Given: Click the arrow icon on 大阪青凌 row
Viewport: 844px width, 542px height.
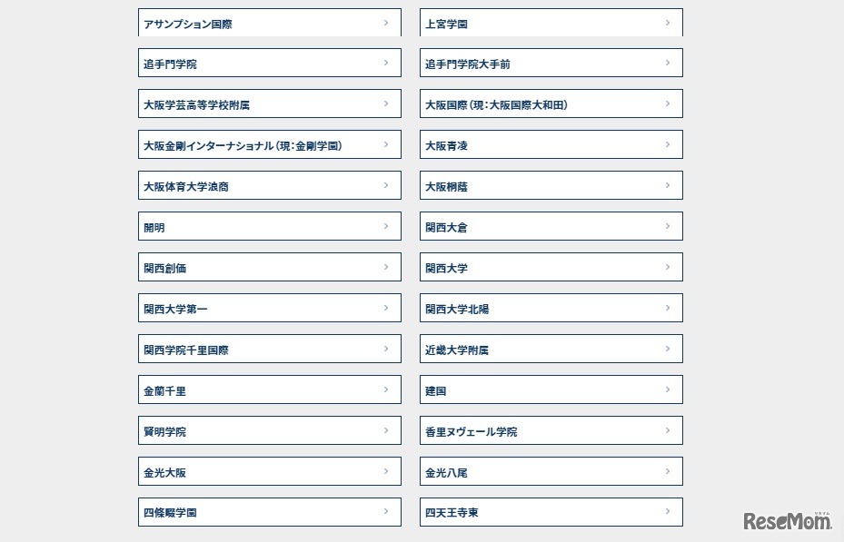Looking at the screenshot, I should [668, 144].
